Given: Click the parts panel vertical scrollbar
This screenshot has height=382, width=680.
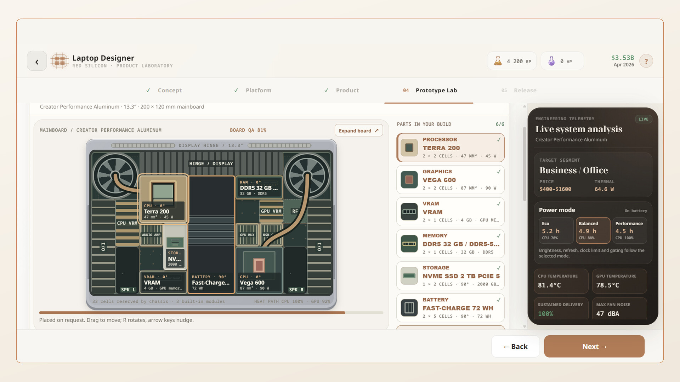Looking at the screenshot, I should tap(525, 164).
